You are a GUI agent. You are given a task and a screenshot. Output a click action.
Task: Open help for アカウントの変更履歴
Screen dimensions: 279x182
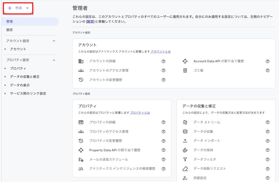[x=163, y=80]
